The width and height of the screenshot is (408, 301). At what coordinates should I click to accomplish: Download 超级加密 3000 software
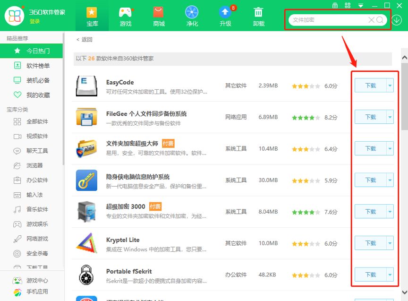[372, 211]
